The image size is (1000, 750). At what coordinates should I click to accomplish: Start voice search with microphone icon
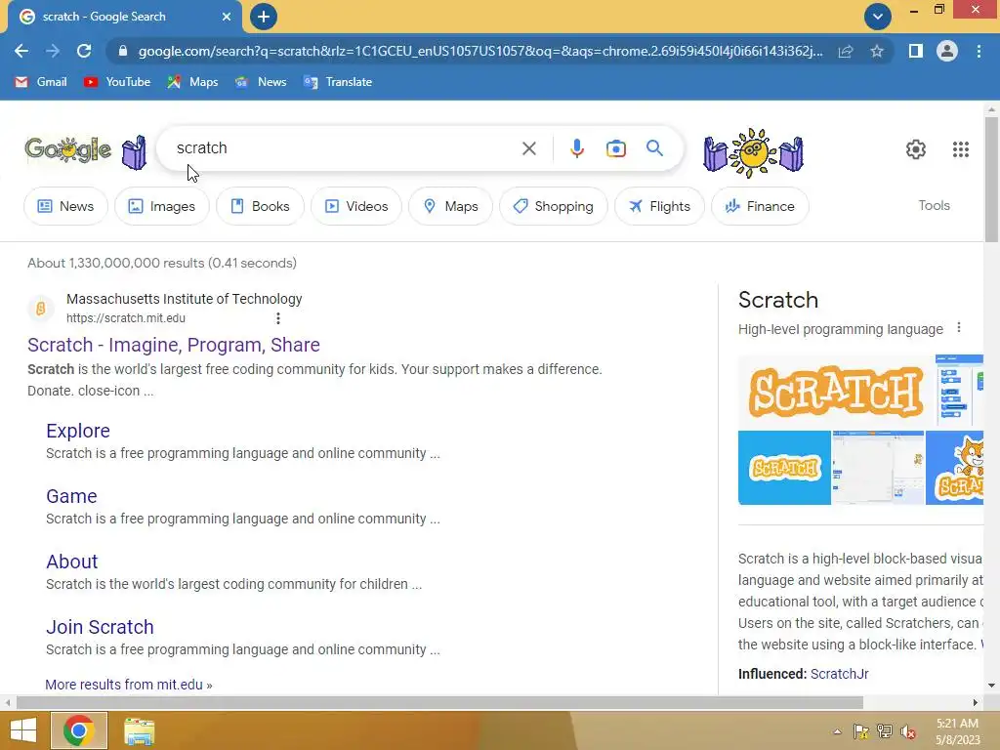(x=576, y=148)
